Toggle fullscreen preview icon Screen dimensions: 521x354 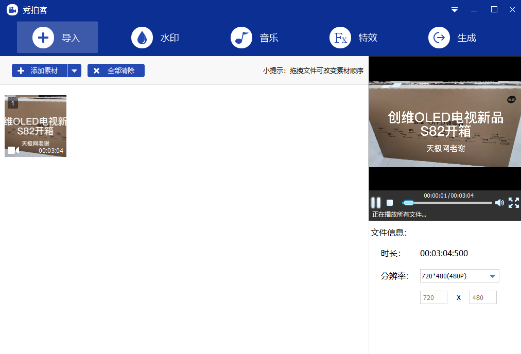point(514,203)
